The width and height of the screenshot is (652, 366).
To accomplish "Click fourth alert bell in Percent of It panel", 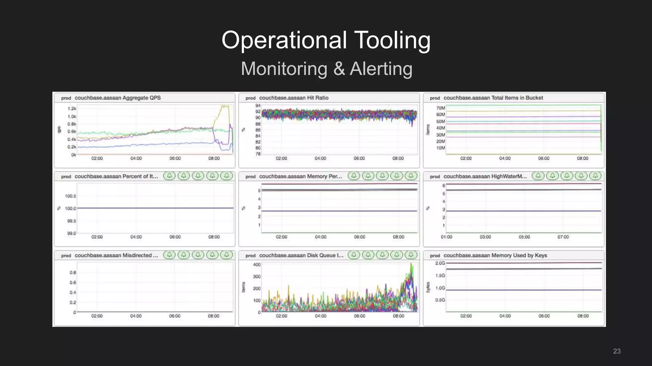I will (212, 176).
